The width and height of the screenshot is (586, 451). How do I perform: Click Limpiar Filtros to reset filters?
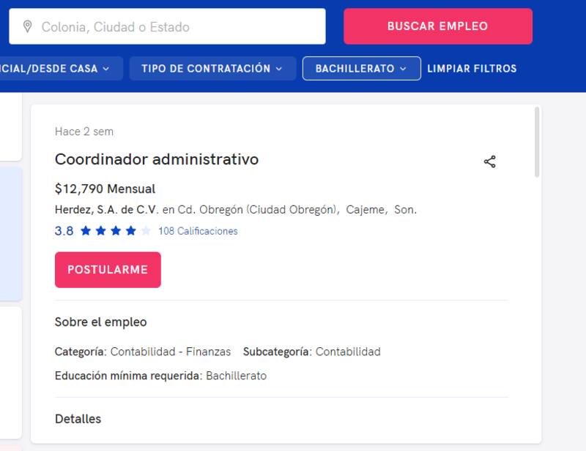tap(472, 69)
